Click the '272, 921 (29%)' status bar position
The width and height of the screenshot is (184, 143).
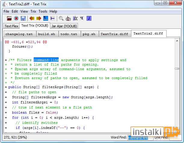tap(15, 137)
